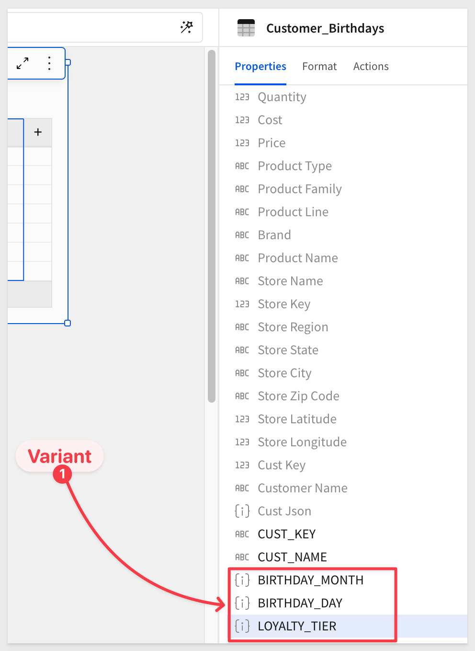Click the variant icon beside BIRTHDAY_MONTH
Screen dimensions: 475x651
pyautogui.click(x=242, y=580)
